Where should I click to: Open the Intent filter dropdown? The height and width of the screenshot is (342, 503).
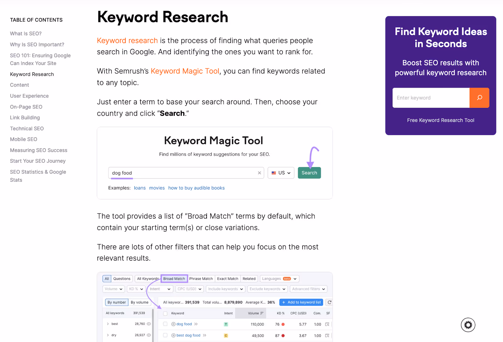pos(160,289)
